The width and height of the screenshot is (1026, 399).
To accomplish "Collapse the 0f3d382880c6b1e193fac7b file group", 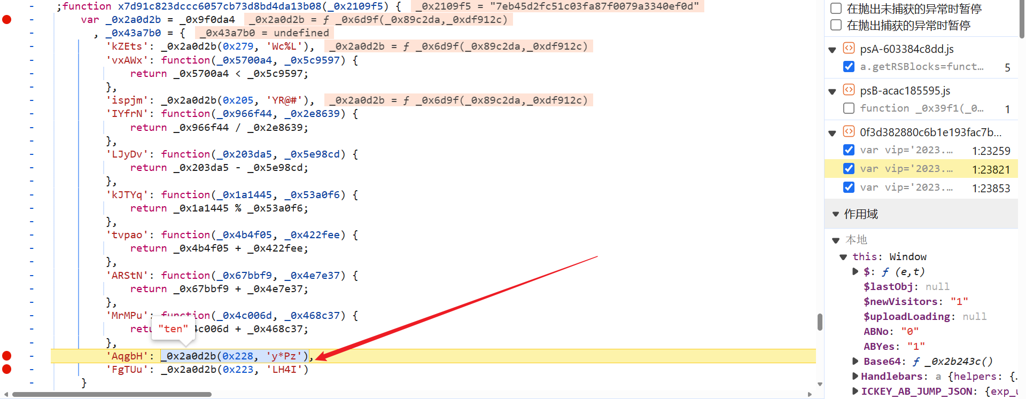I will (832, 133).
